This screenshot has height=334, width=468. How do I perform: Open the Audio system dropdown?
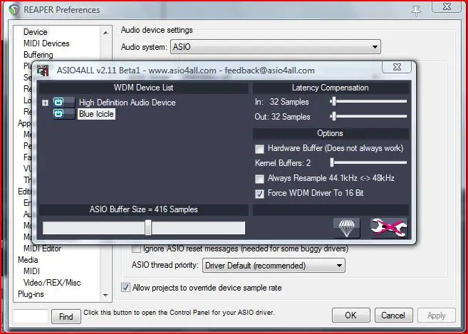pyautogui.click(x=276, y=47)
